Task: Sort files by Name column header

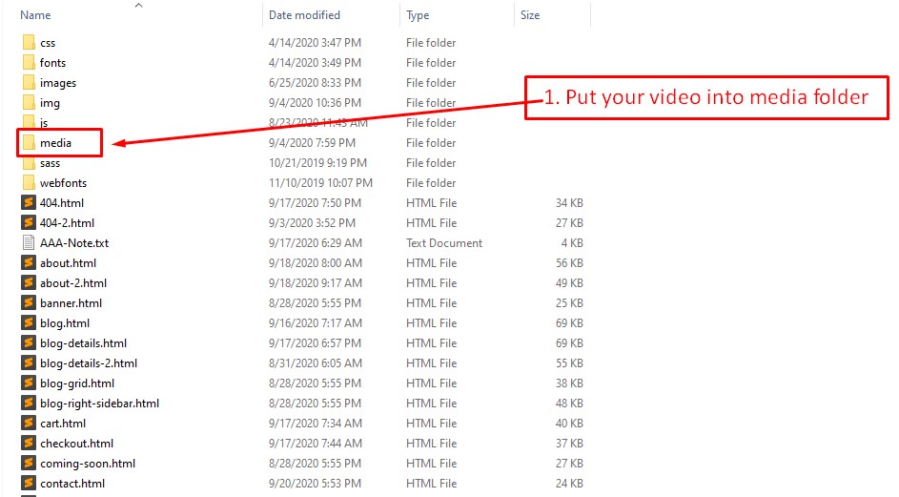Action: coord(35,15)
